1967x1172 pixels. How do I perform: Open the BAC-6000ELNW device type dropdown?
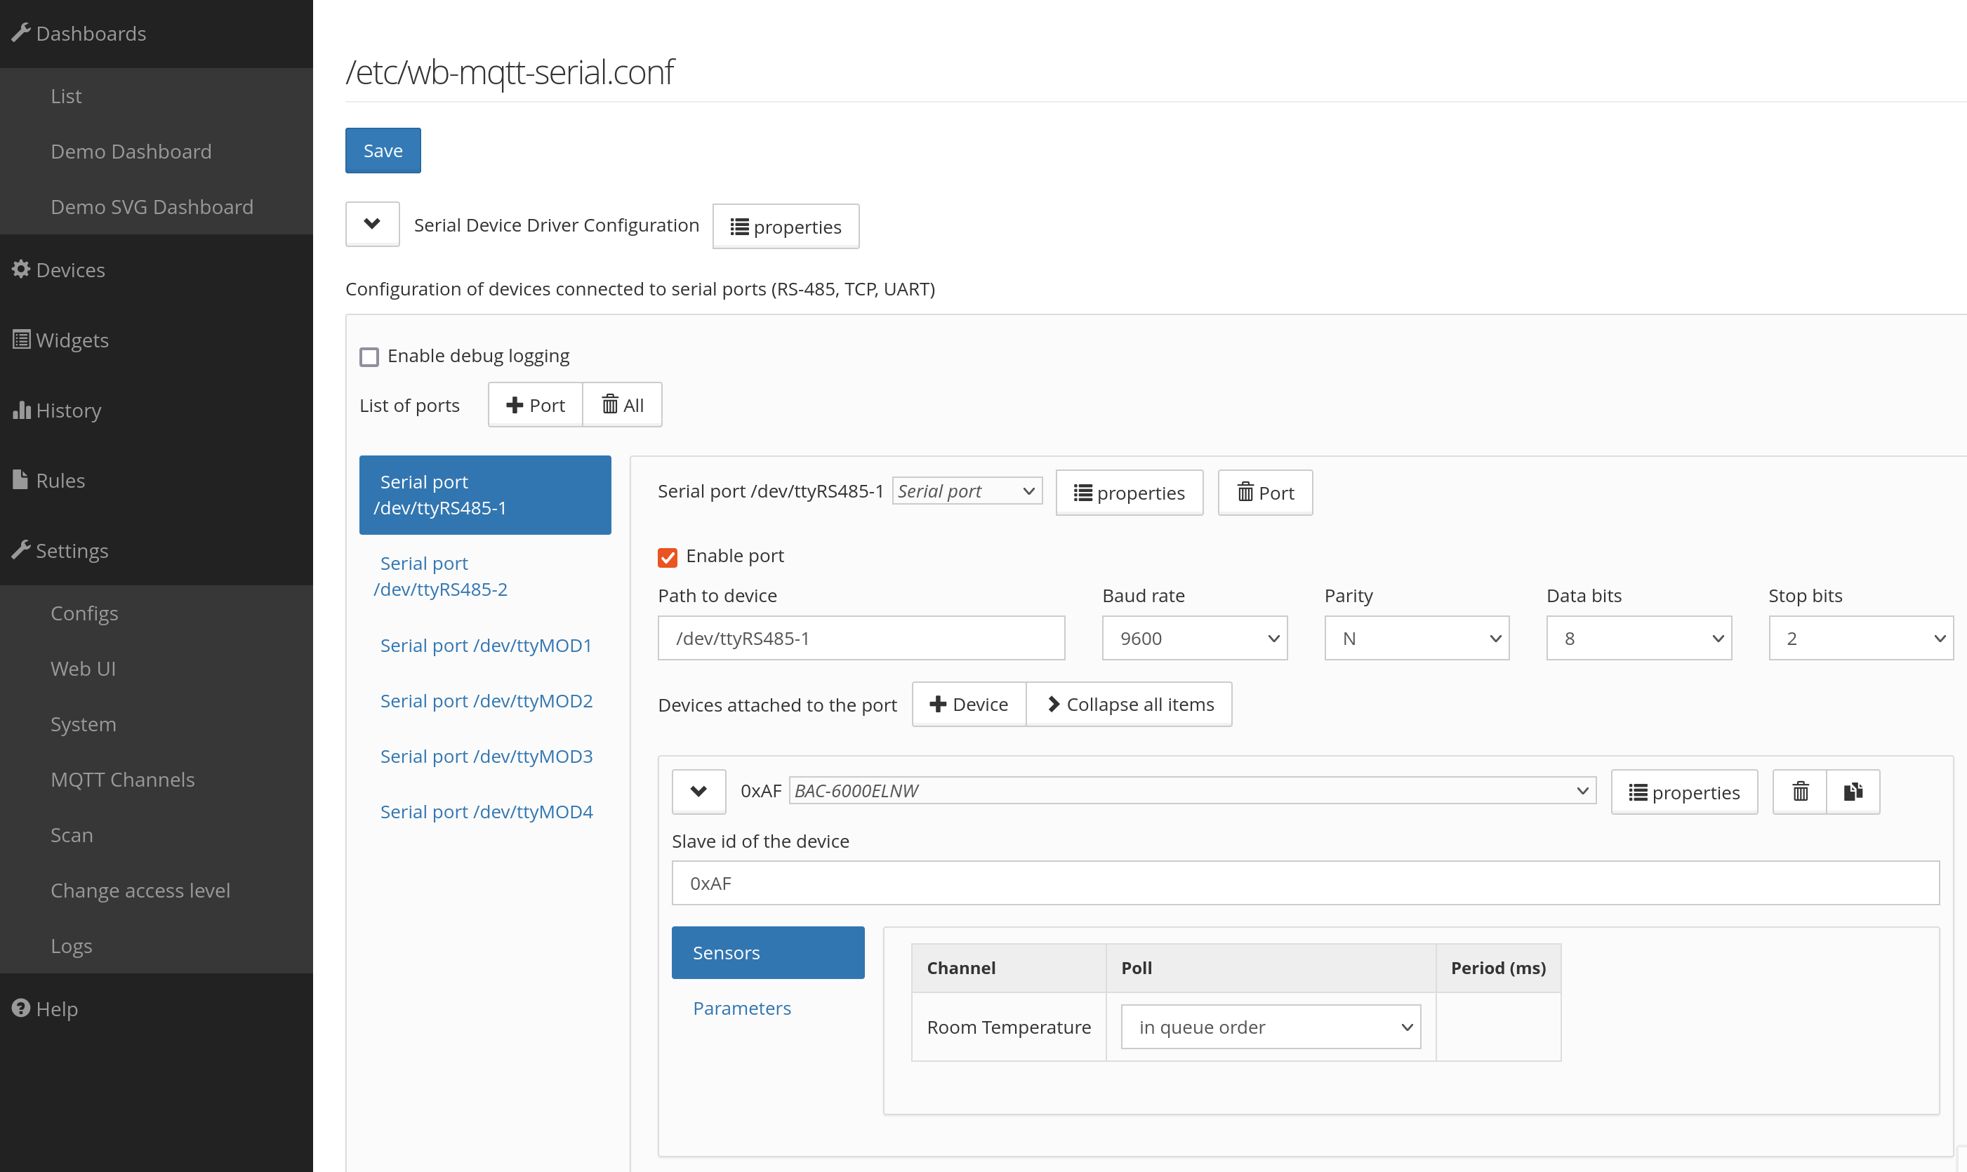1193,790
